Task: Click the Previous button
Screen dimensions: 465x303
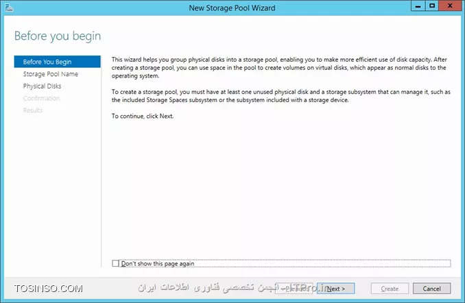Action: pos(294,289)
